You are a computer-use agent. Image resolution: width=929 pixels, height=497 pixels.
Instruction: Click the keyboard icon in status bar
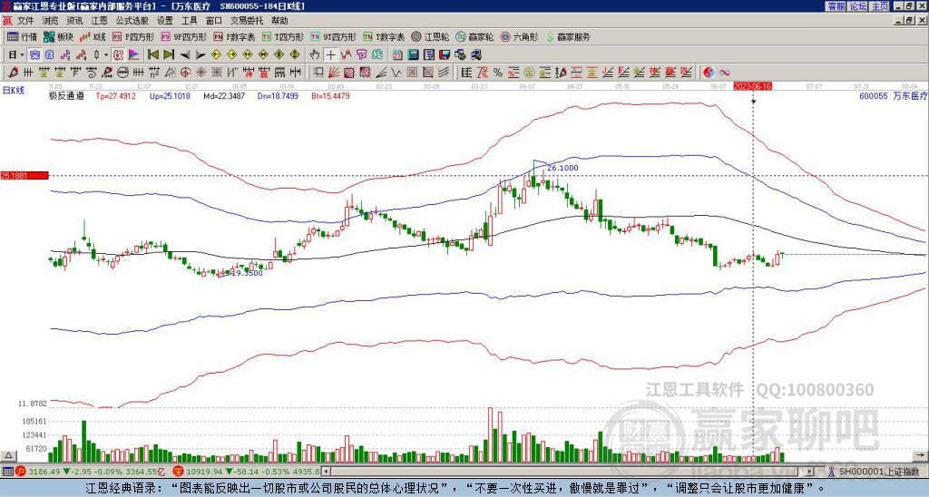click(7, 472)
